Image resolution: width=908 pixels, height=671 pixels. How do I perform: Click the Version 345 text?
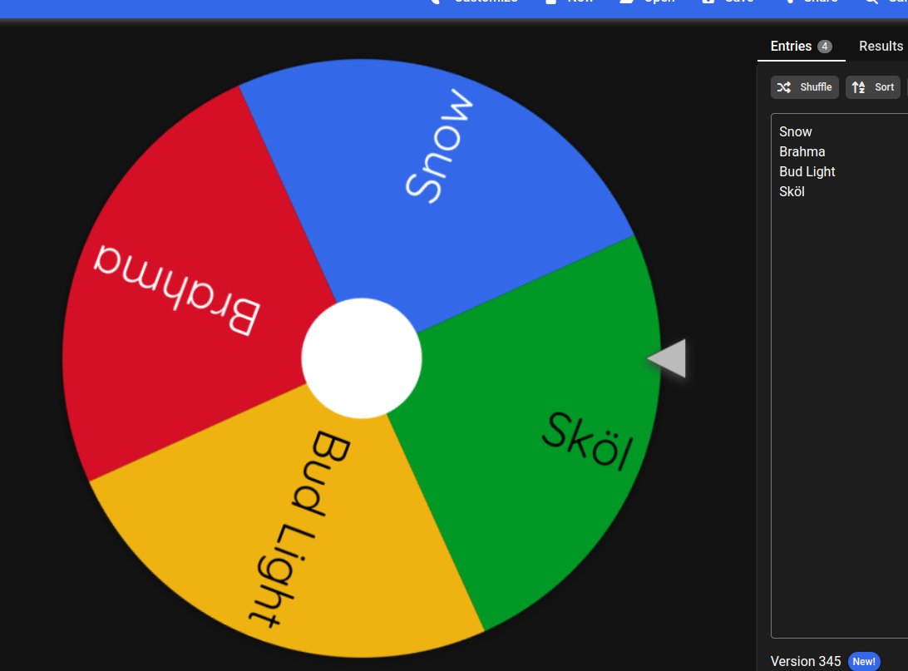click(x=806, y=661)
